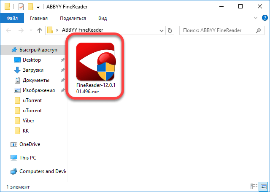Click the Quick Access star icon

pyautogui.click(x=14, y=50)
